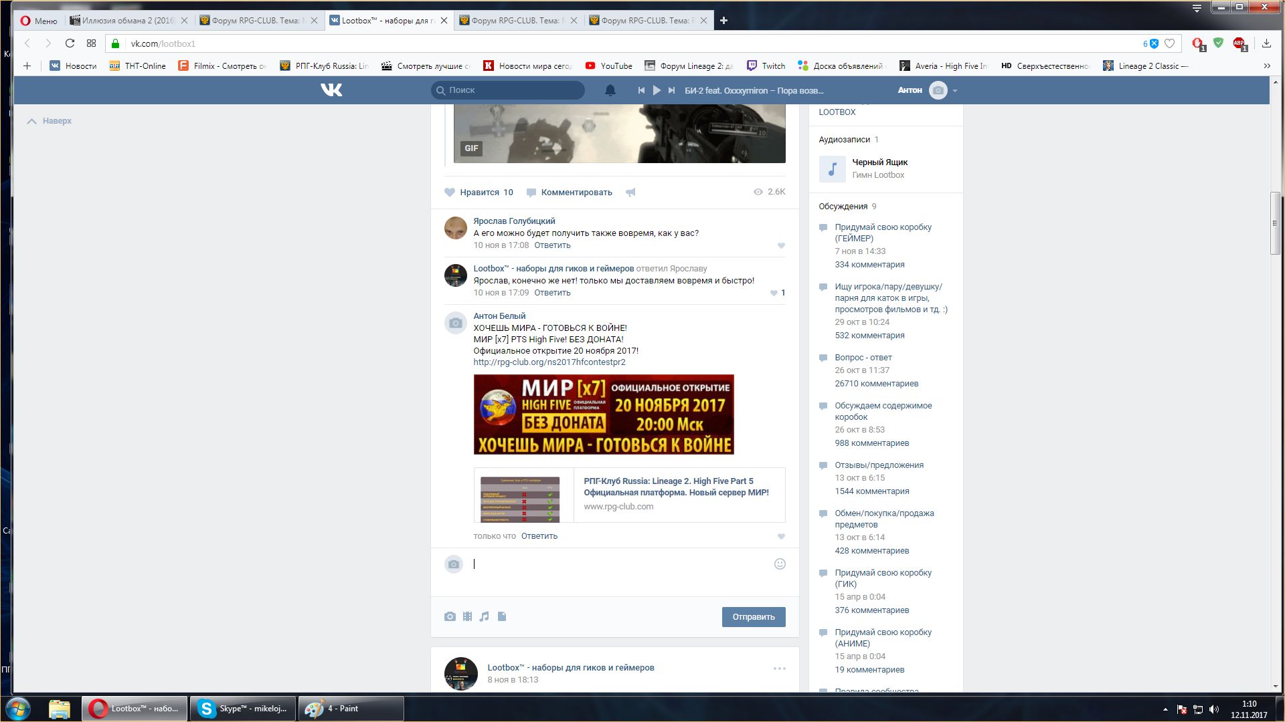Expand hidden bookmarks bar chevron
Screen dimensions: 1285x722
(x=1266, y=66)
